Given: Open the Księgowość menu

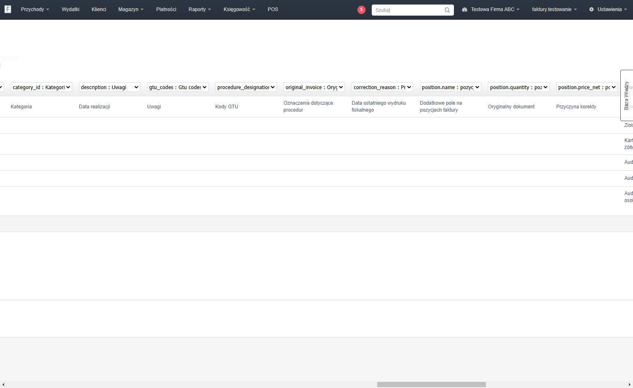Looking at the screenshot, I should (x=239, y=9).
